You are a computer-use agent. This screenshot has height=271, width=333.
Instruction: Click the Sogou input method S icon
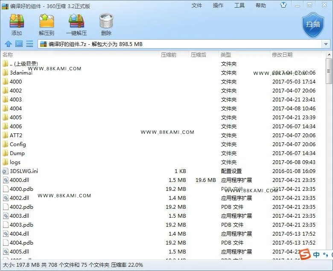pos(305,254)
